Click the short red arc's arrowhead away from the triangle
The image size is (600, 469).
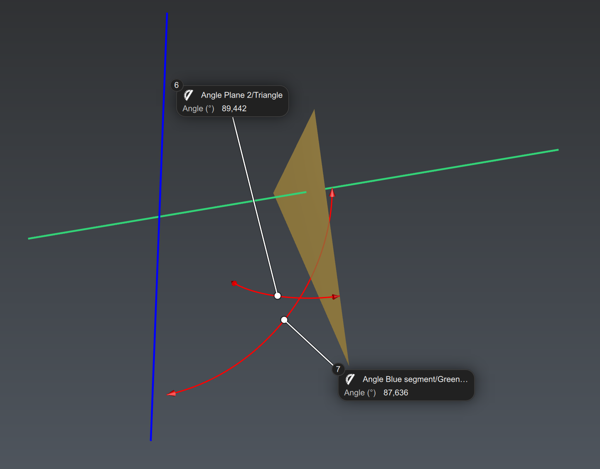tap(234, 283)
